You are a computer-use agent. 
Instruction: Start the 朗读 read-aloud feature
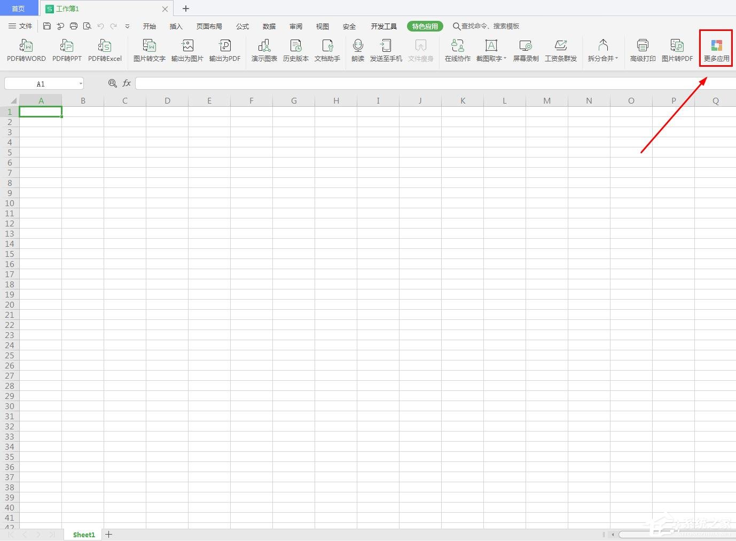pyautogui.click(x=358, y=51)
